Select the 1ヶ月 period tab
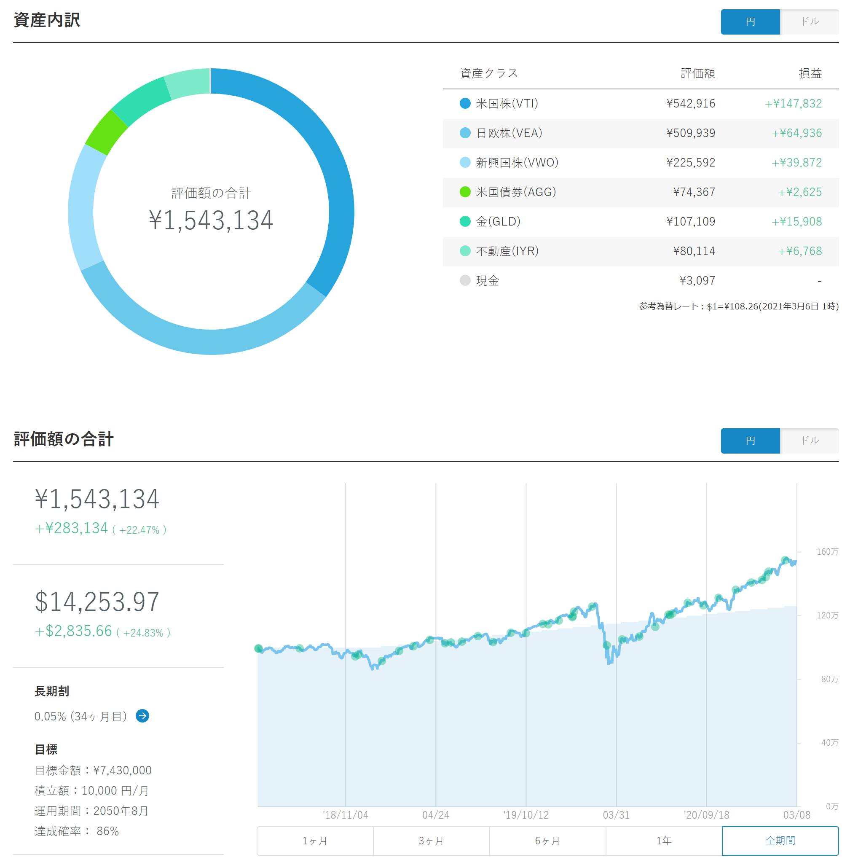842x865 pixels. 315,840
